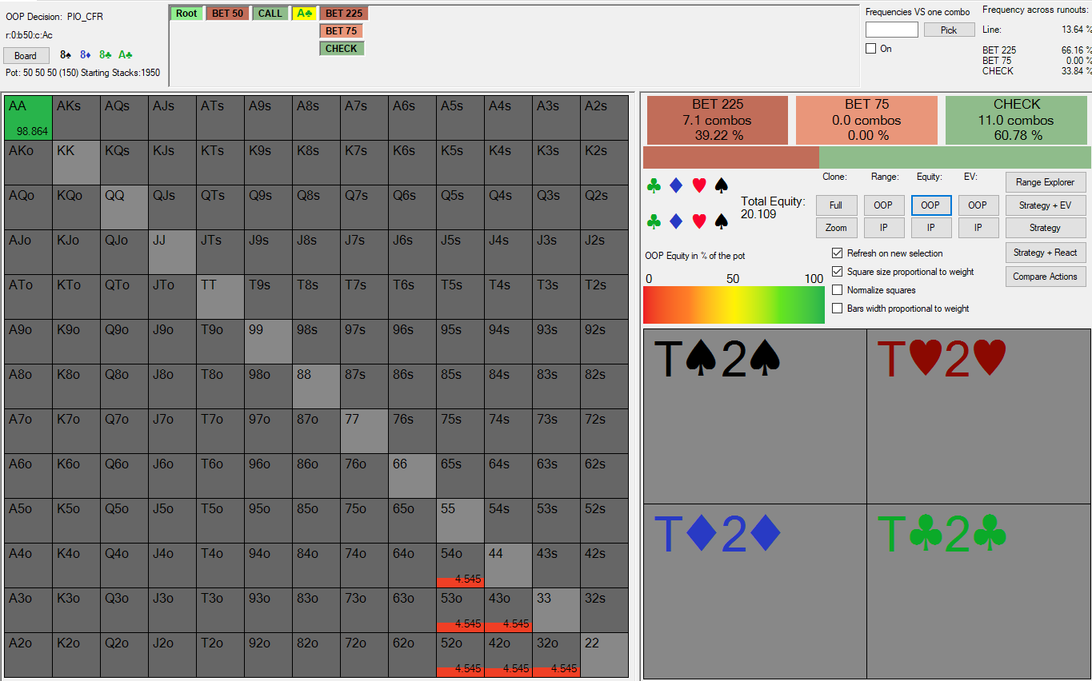
Task: Select the 42o hand cell
Action: [x=508, y=655]
